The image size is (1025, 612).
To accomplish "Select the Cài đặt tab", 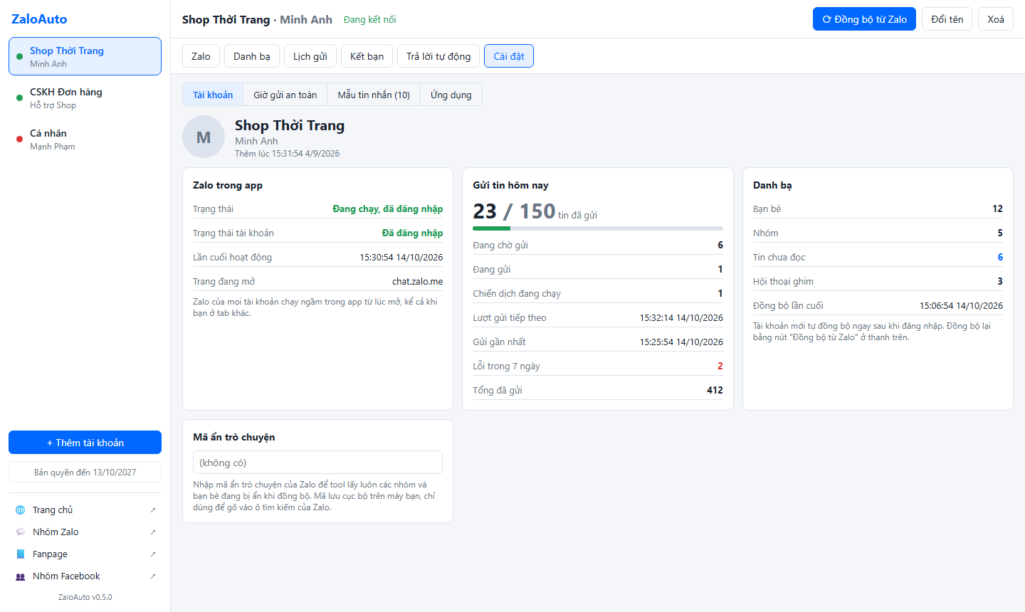I will [509, 56].
